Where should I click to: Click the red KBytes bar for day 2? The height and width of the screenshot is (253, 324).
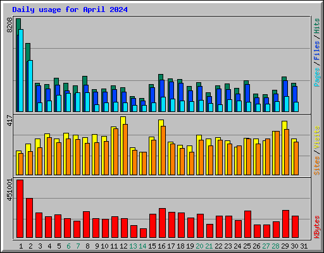[29, 218]
